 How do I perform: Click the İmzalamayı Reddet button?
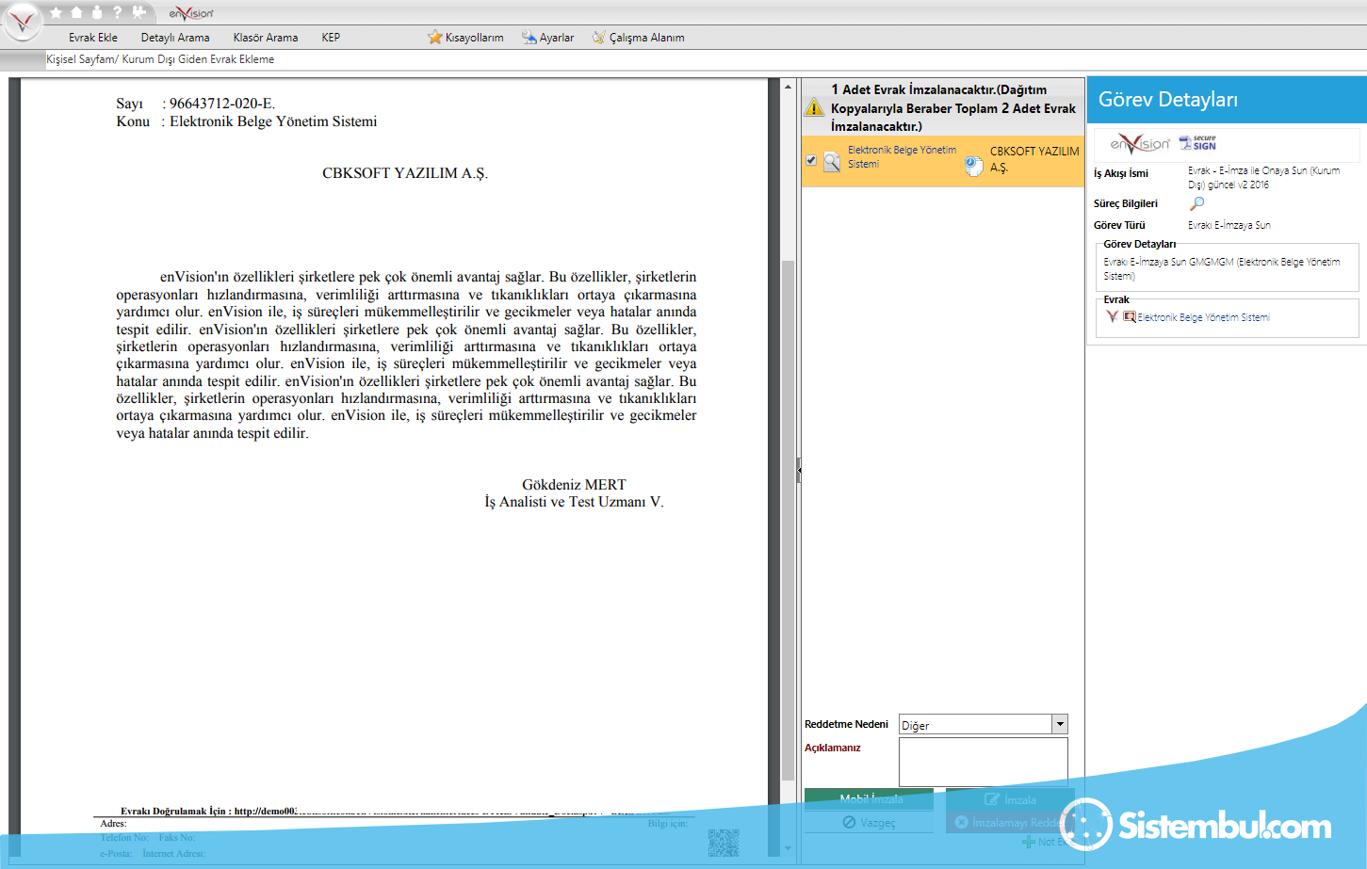pos(1010,822)
